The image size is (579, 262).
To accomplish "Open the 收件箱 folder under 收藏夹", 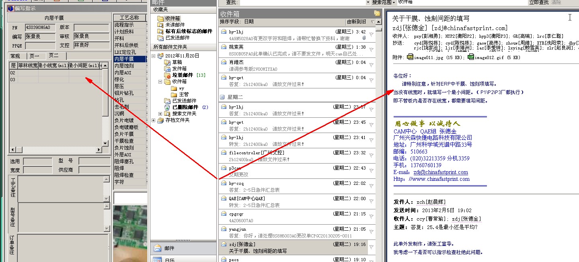I will click(172, 18).
